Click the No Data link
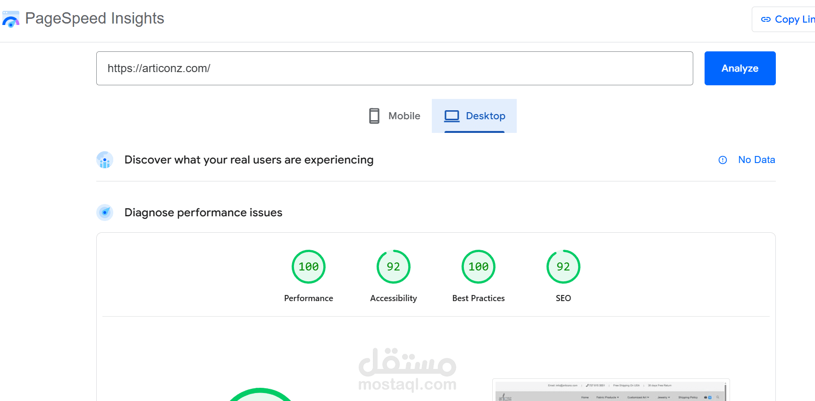The width and height of the screenshot is (815, 401). [756, 160]
